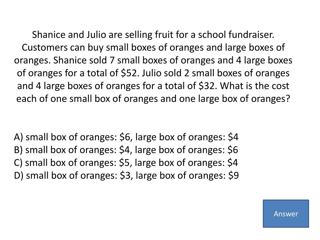Click the '$9' price in option D
Image resolution: width=320 pixels, height=240 pixels.
click(x=233, y=175)
